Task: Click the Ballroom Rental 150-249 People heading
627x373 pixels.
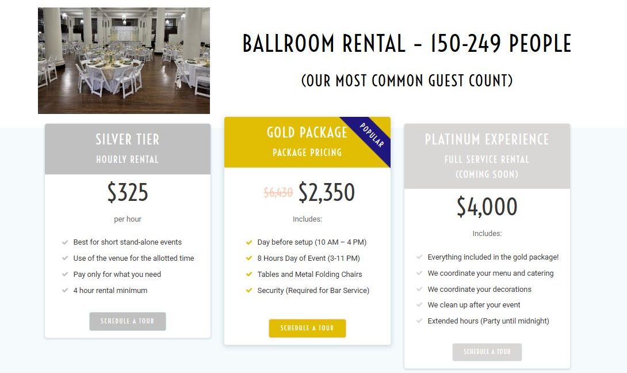Action: [407, 43]
